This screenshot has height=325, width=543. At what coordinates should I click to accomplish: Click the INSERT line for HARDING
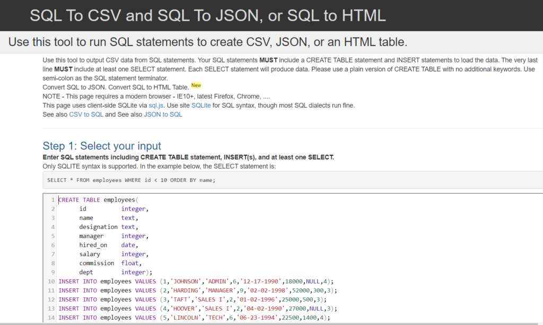click(198, 291)
